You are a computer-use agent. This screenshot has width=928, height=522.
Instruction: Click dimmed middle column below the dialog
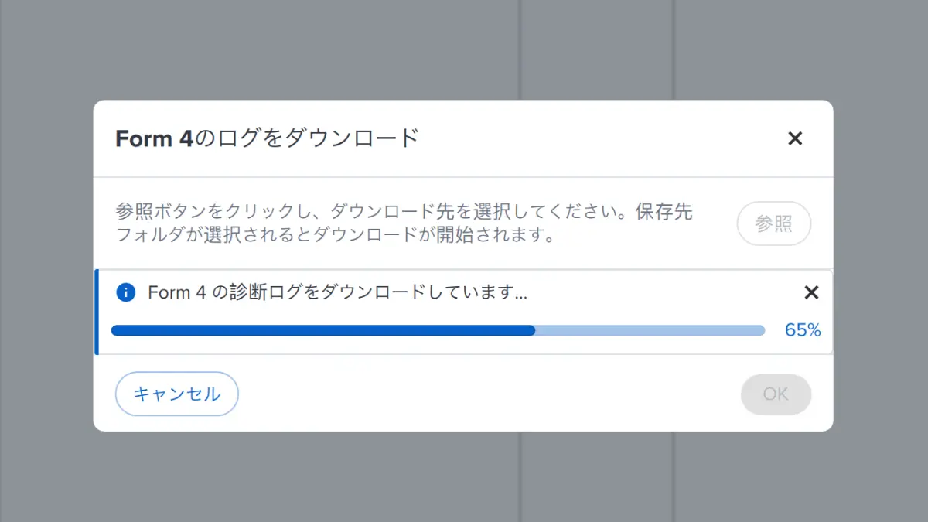(x=597, y=476)
